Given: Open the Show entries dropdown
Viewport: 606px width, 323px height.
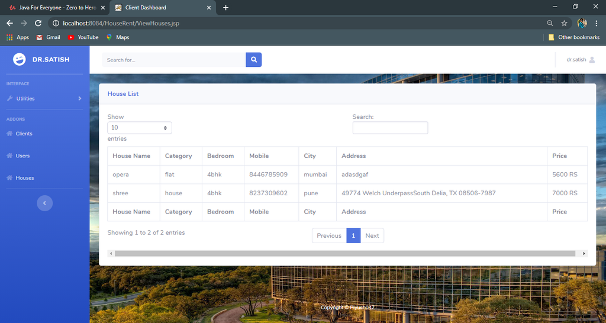Looking at the screenshot, I should pos(140,128).
